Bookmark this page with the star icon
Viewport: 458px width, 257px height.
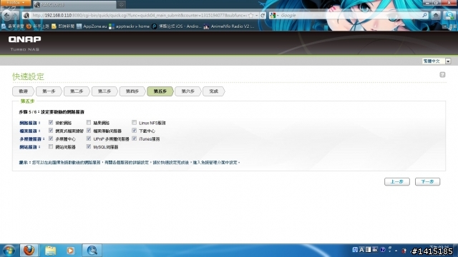[x=250, y=16]
